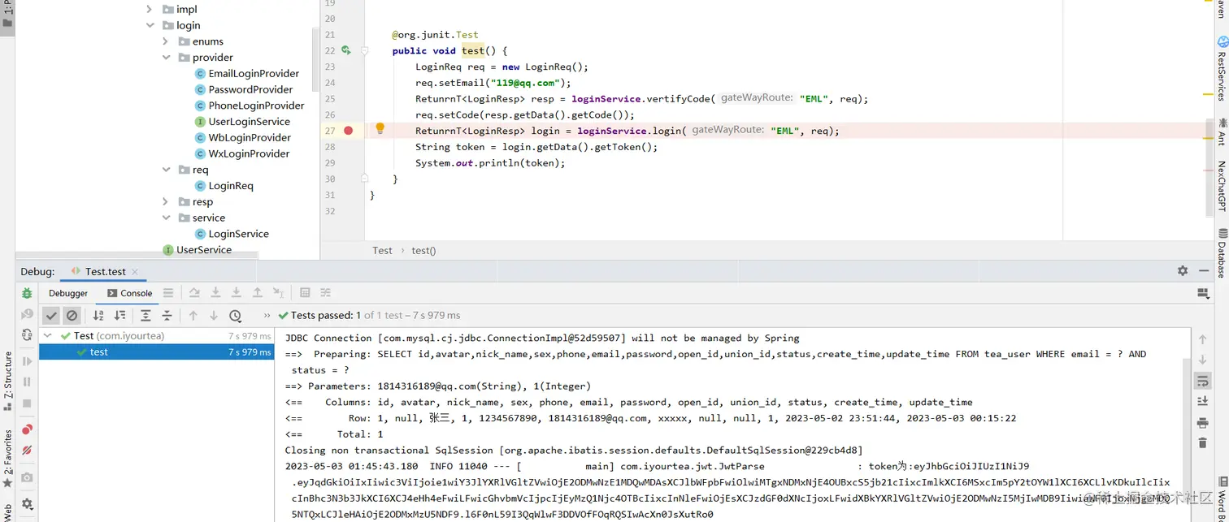Click the print icon in console toolbar
Image resolution: width=1229 pixels, height=522 pixels.
coord(1203,423)
